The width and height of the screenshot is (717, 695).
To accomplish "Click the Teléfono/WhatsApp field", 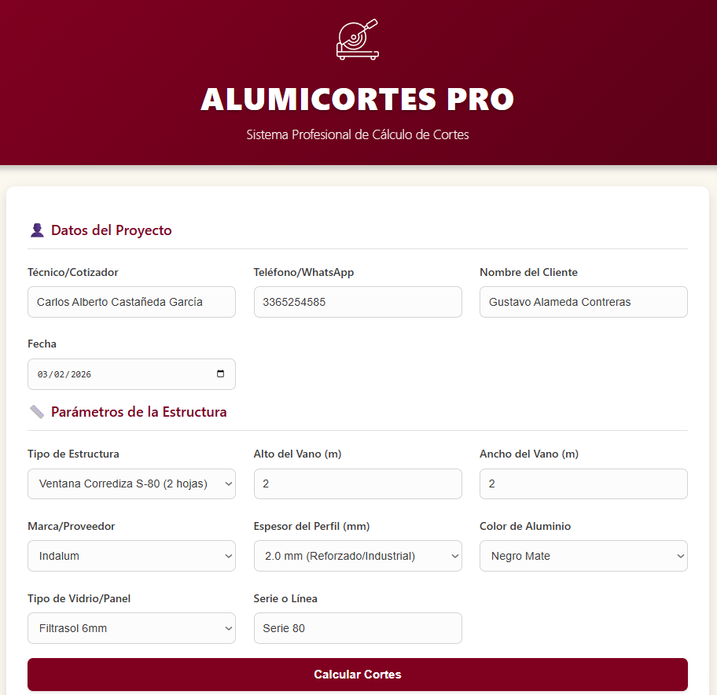I will pyautogui.click(x=358, y=302).
